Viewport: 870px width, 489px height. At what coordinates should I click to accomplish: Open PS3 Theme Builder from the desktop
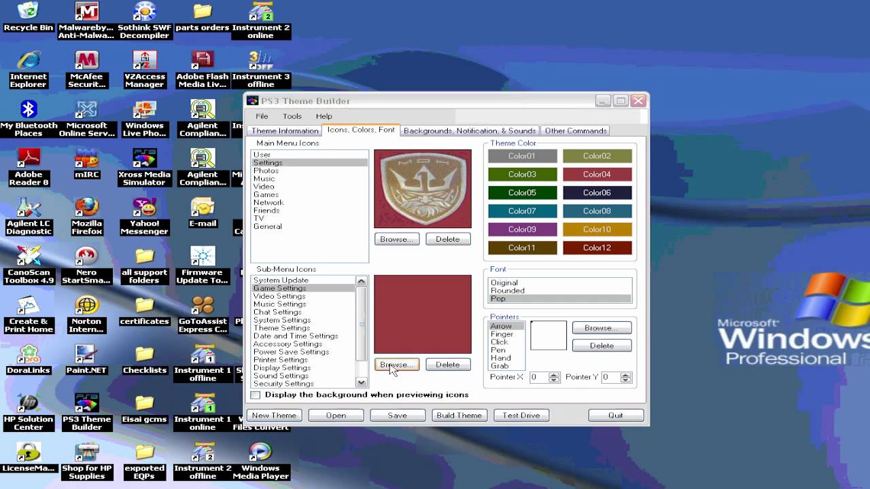coord(86,404)
